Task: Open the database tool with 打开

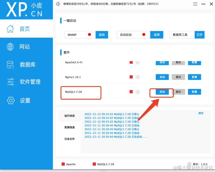Action: [x=199, y=35]
